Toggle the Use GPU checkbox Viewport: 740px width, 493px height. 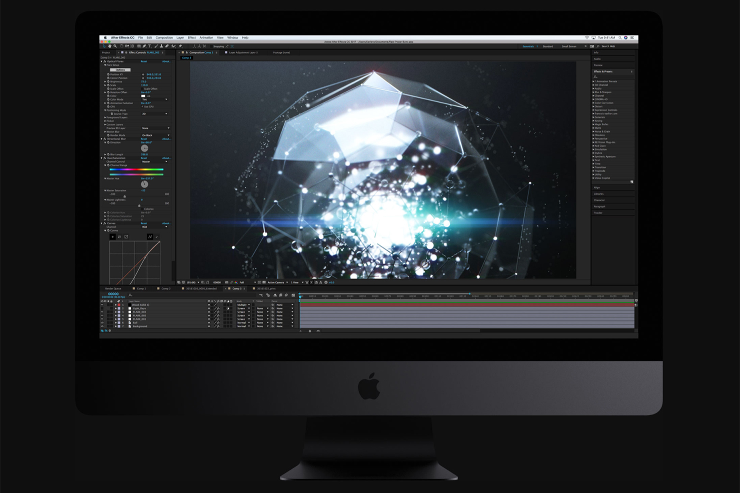(x=142, y=106)
